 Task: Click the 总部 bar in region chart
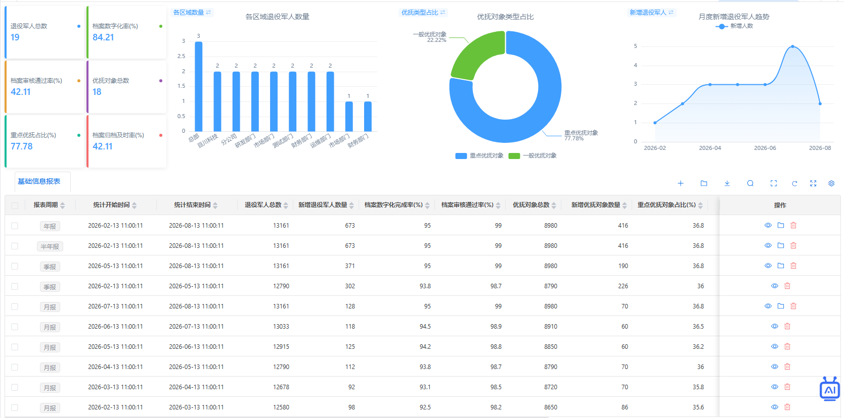pyautogui.click(x=199, y=86)
